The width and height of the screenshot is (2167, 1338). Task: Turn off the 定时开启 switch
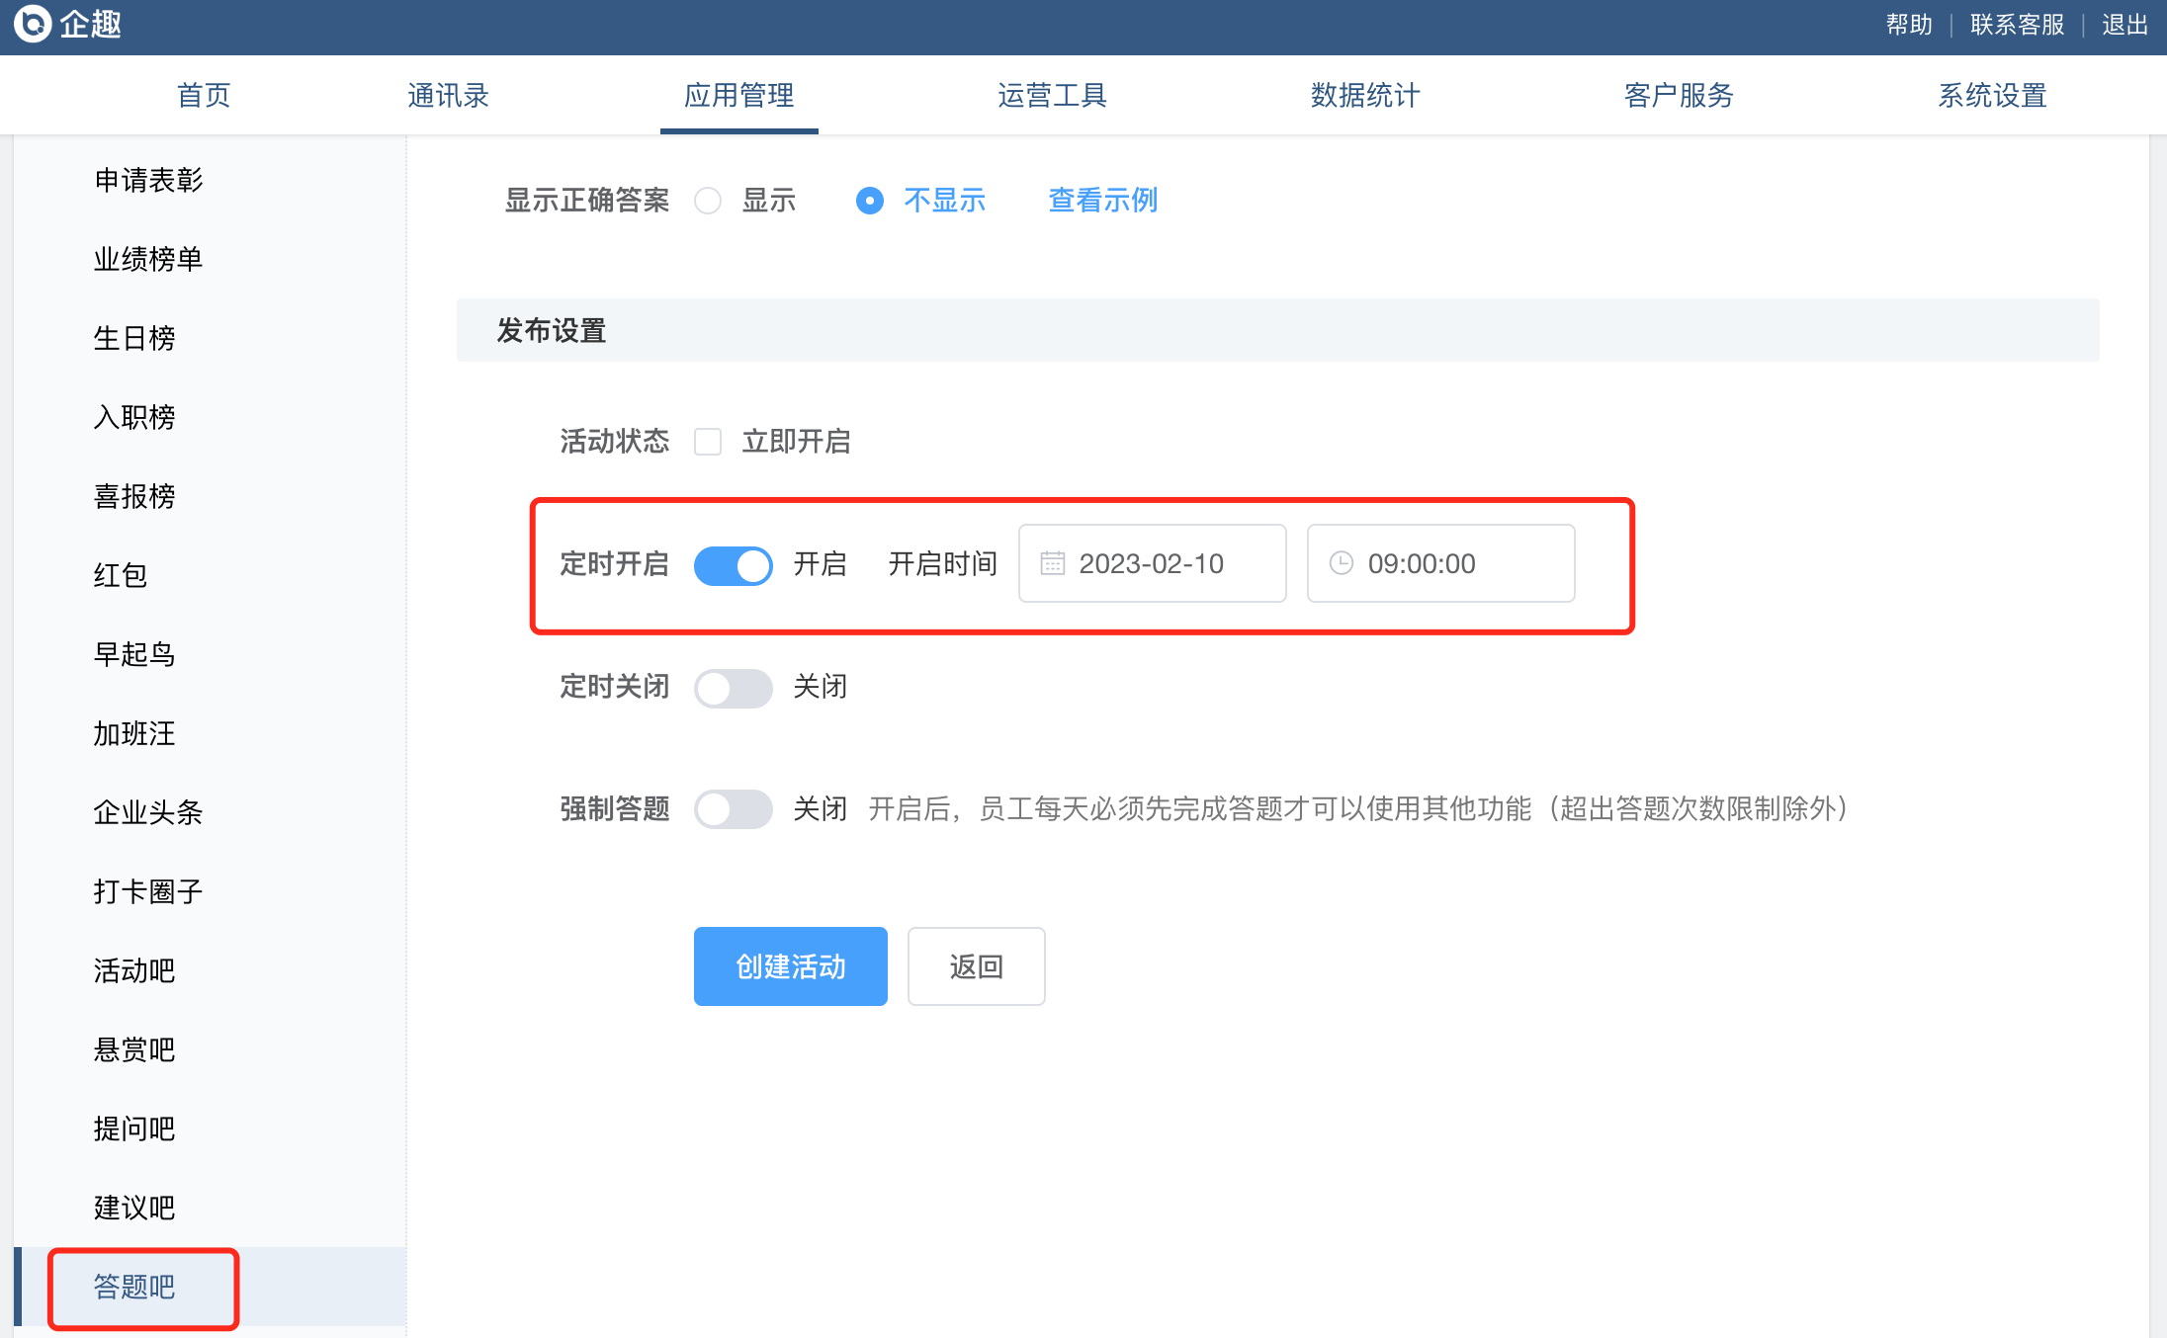tap(733, 566)
